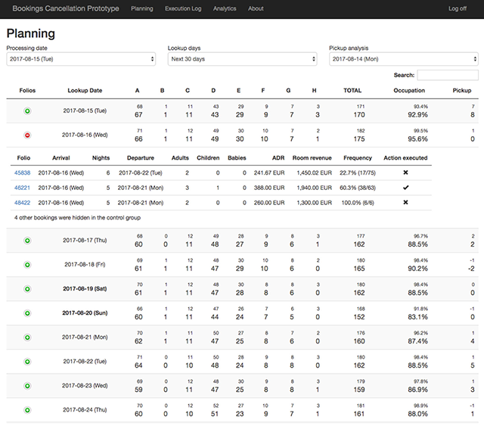484x429 pixels.
Task: Open the Lookup days dropdown
Action: 242,59
